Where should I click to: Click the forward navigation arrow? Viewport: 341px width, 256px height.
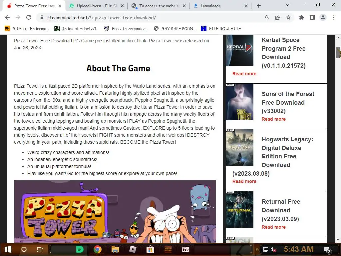coord(18,17)
